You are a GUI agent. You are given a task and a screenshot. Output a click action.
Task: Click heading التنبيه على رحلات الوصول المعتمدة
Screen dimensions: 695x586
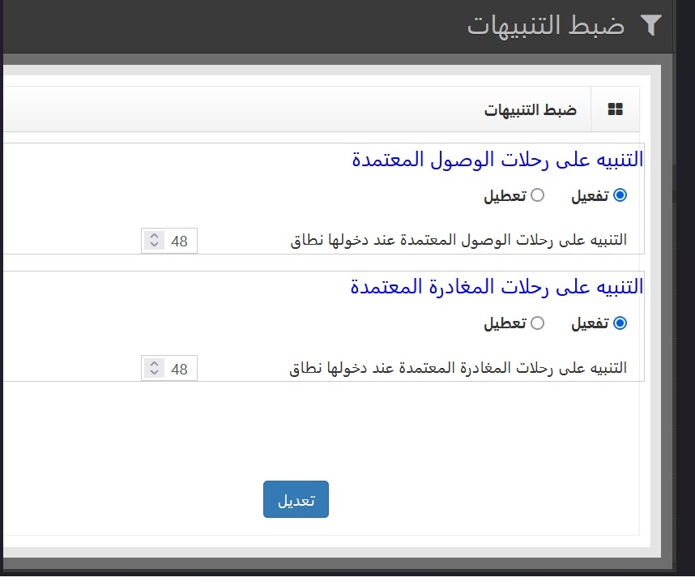click(x=497, y=159)
